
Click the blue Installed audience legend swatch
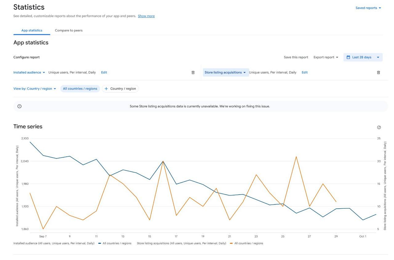100,243
